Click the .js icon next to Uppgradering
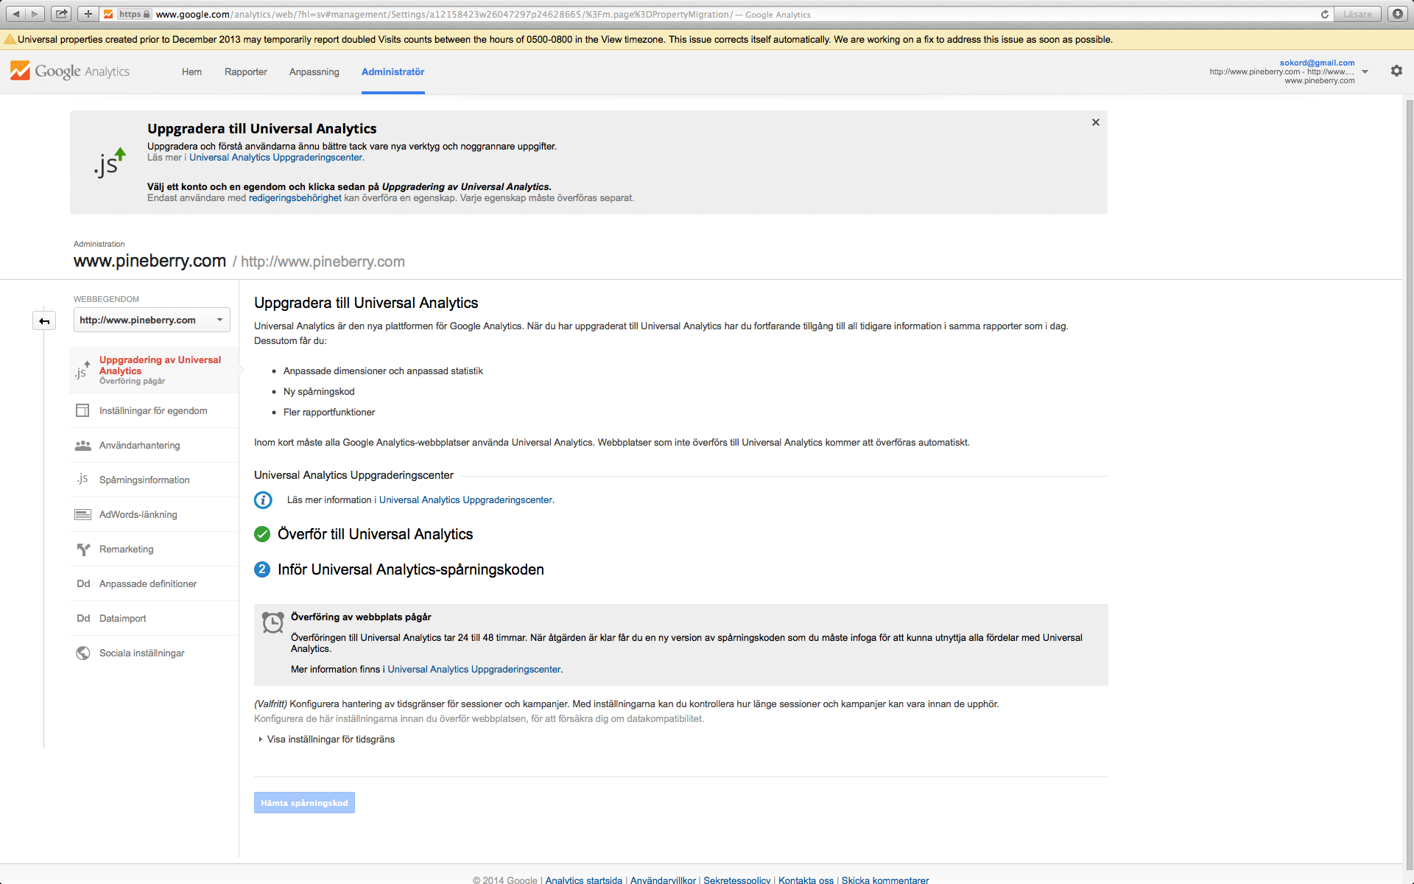This screenshot has width=1414, height=884. 82,370
